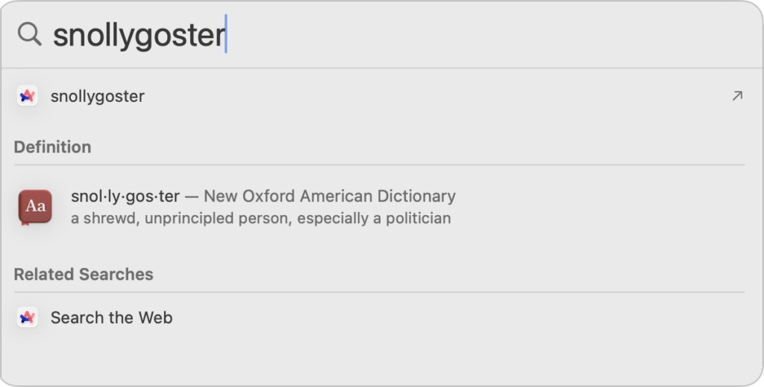Click the empty search bar area right of the query
Viewport: 764px width, 387px height.
point(485,35)
